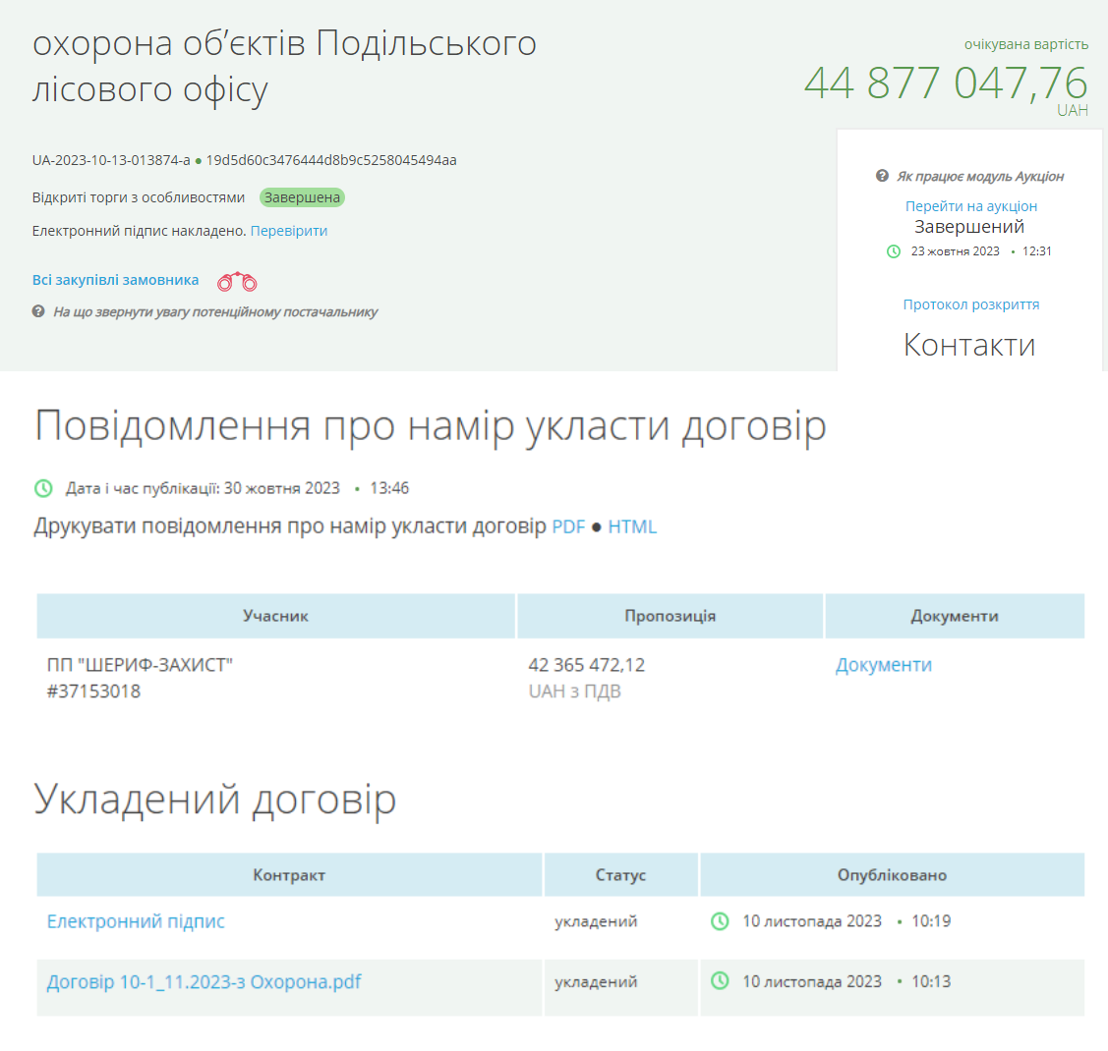Click the clock icon in the 10:19 contract row
1108x1051 pixels.
pos(720,921)
